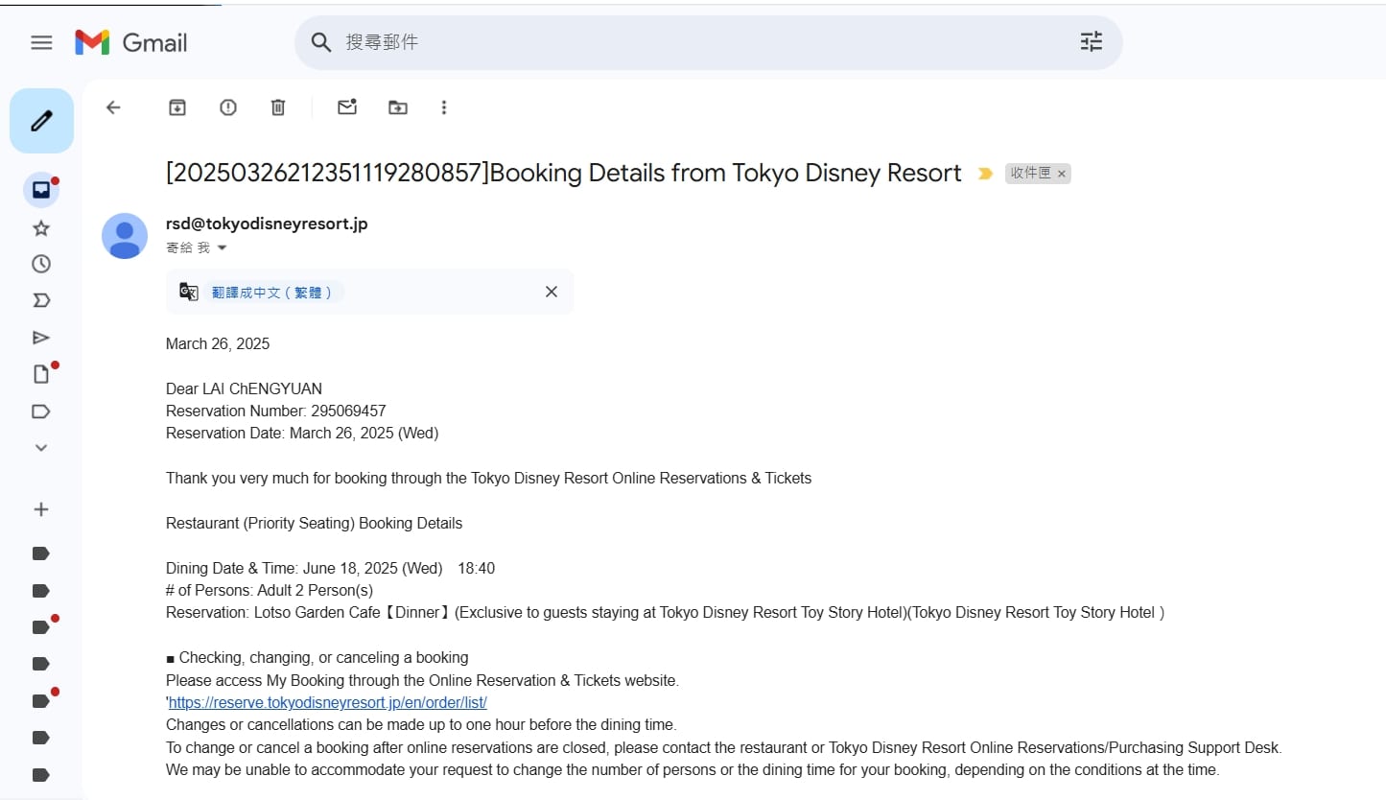This screenshot has width=1386, height=800.
Task: Open the reserve.tokyodisneyresort.jp order list link
Action: (x=328, y=703)
